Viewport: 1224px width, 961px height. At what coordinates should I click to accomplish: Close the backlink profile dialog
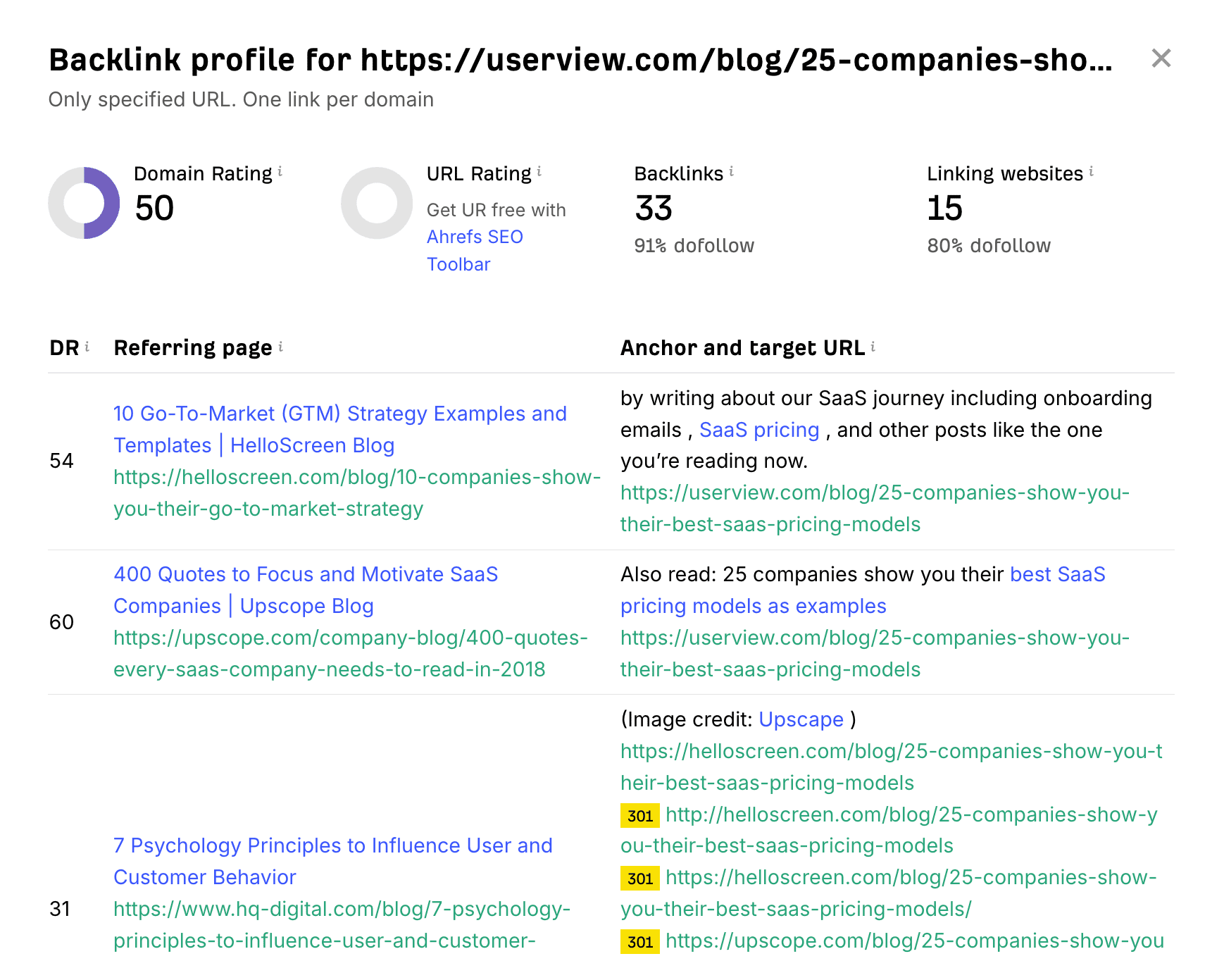click(1162, 58)
